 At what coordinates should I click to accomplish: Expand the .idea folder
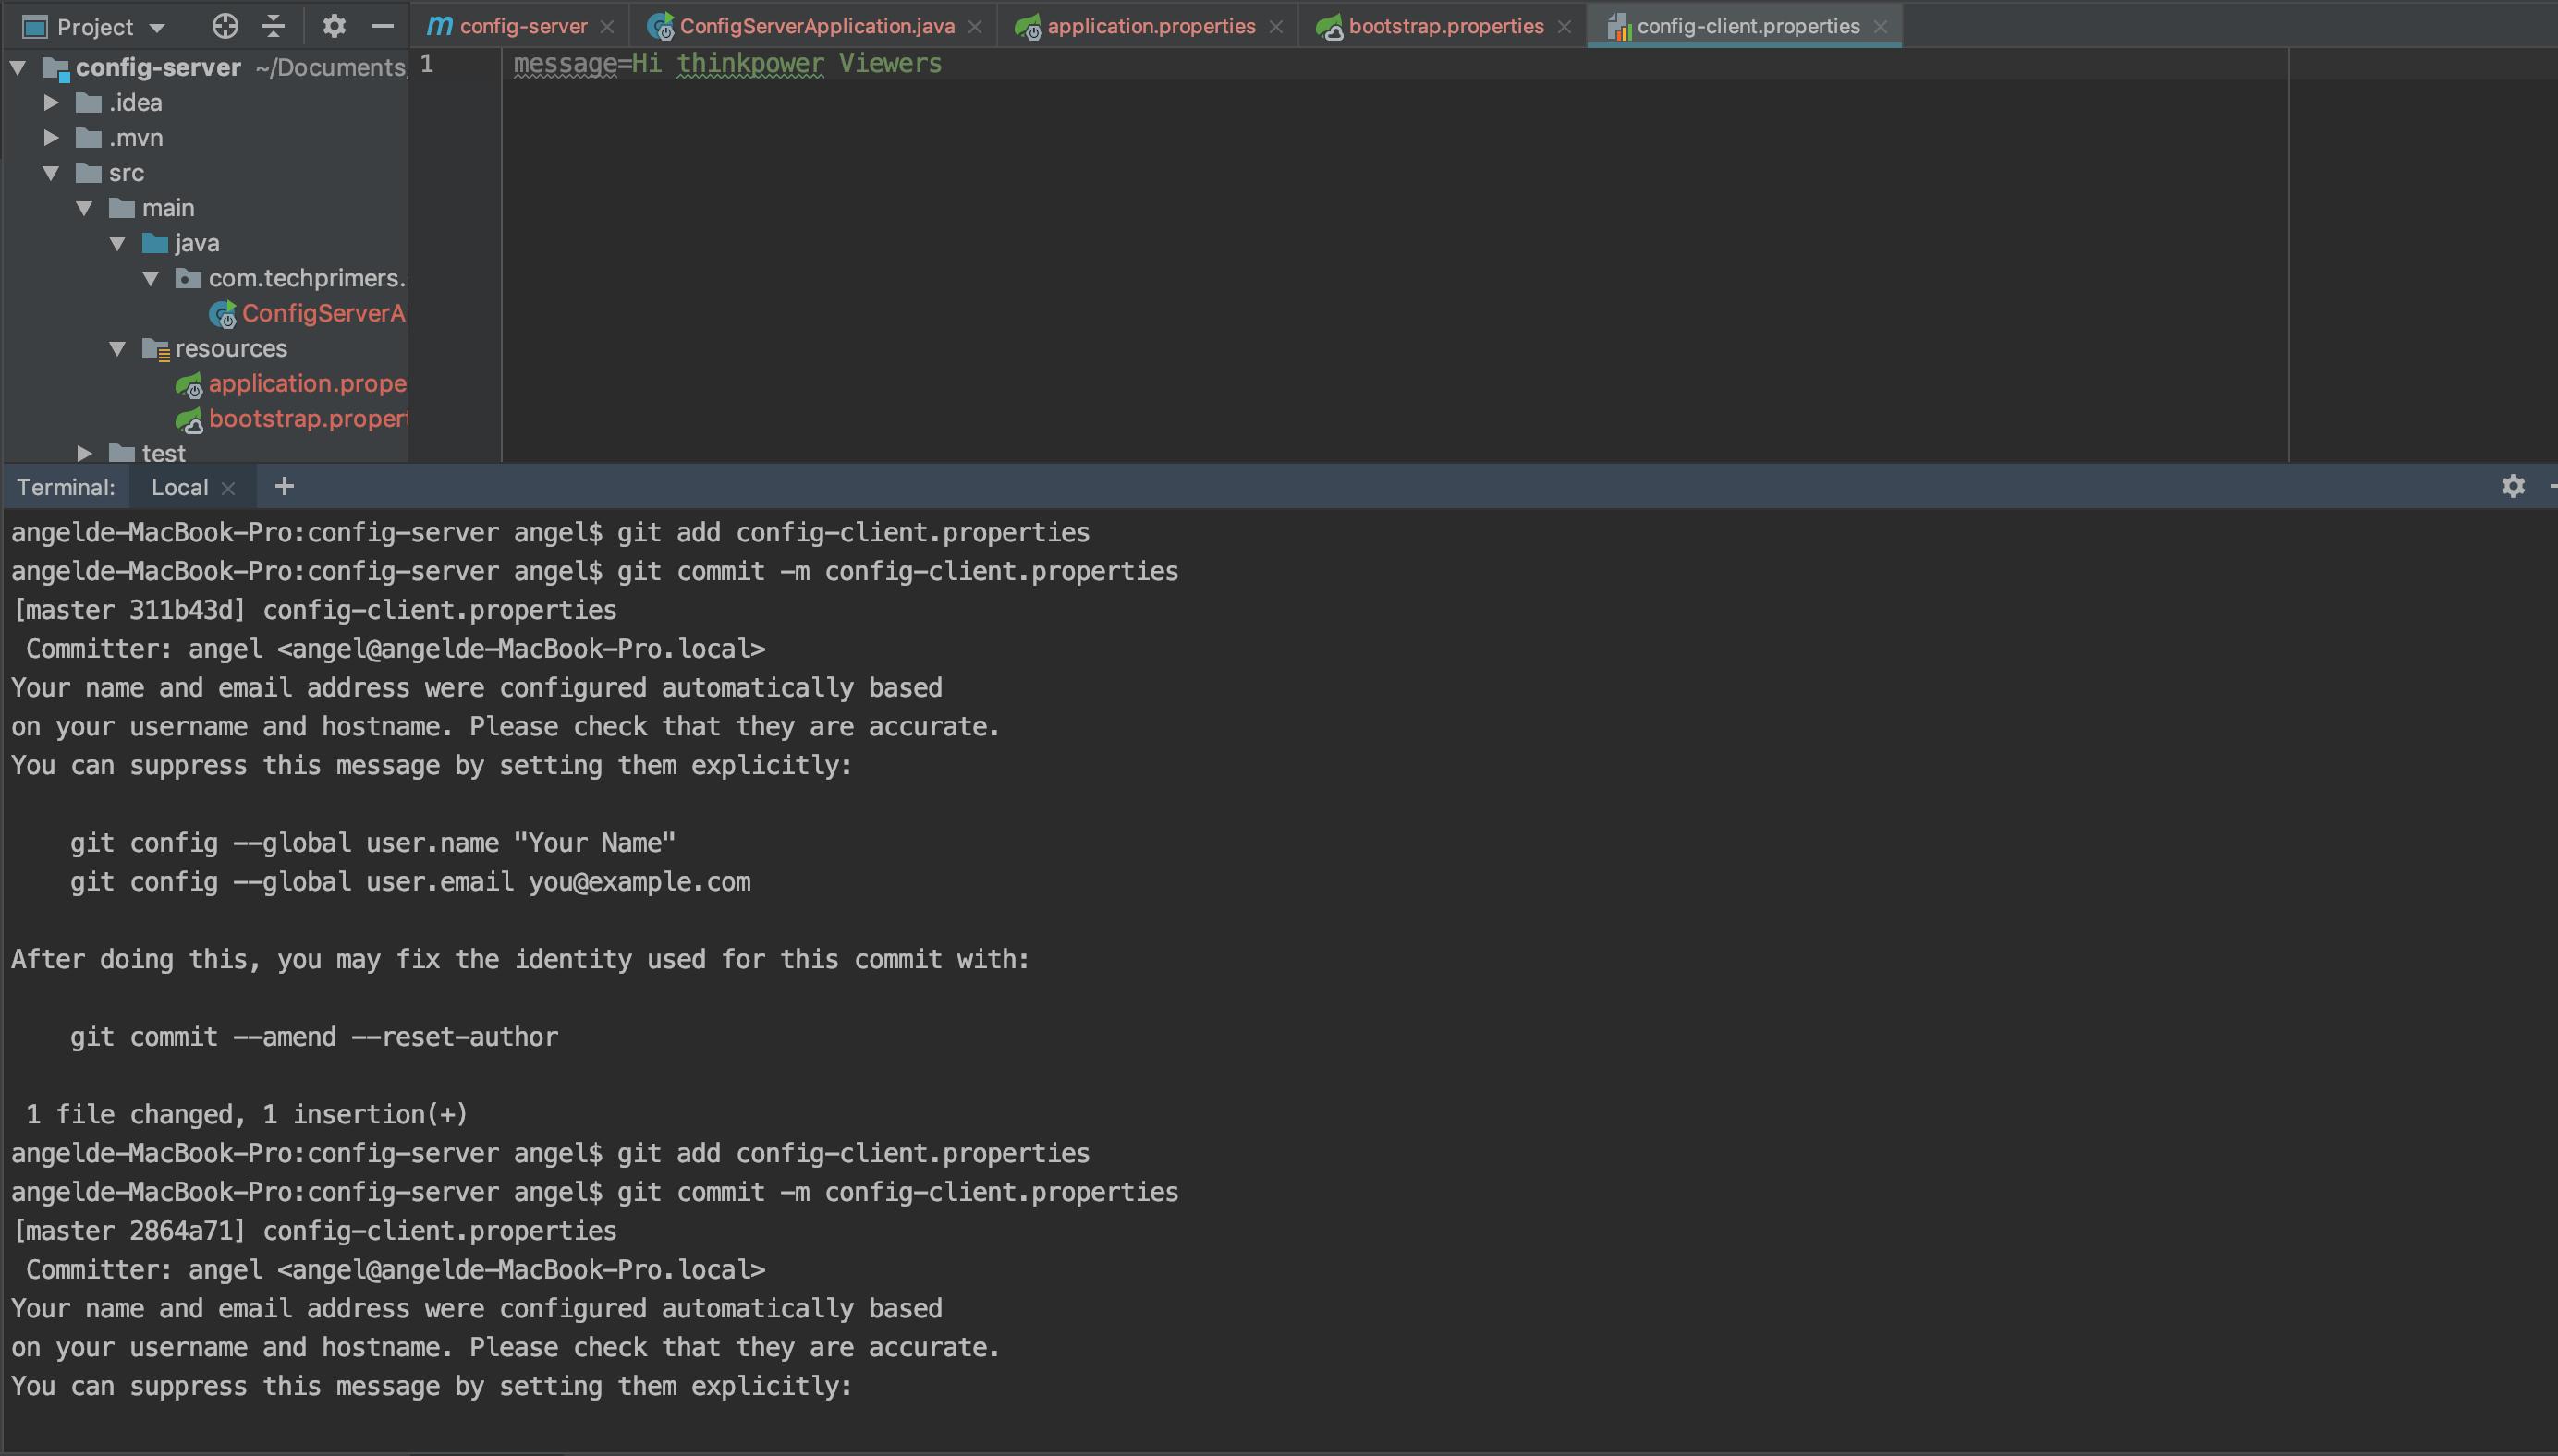coord(51,102)
